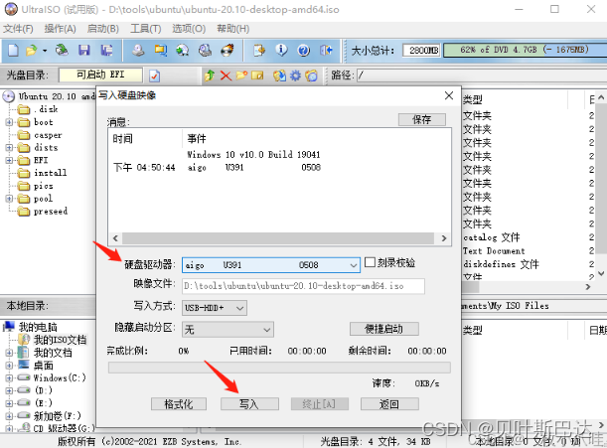This screenshot has width=607, height=448.
Task: Click the Save floppy disk icon
Action: coord(84,50)
